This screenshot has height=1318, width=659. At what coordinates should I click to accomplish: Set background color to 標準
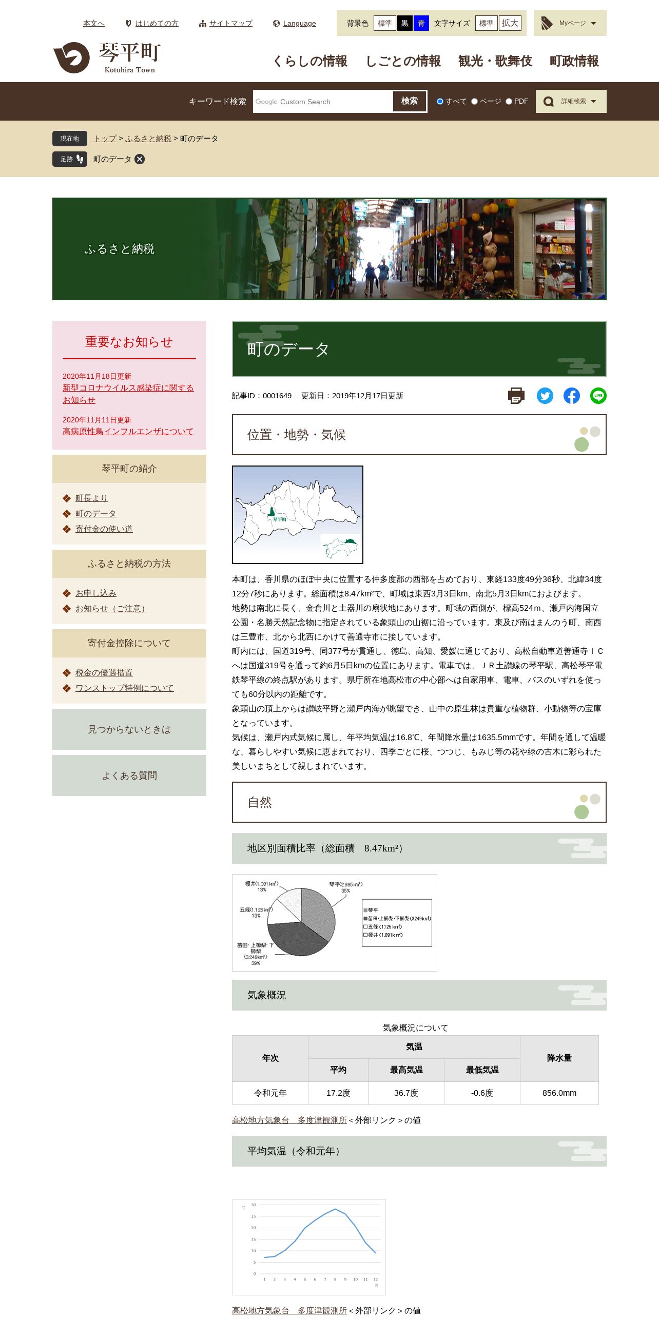(x=385, y=23)
